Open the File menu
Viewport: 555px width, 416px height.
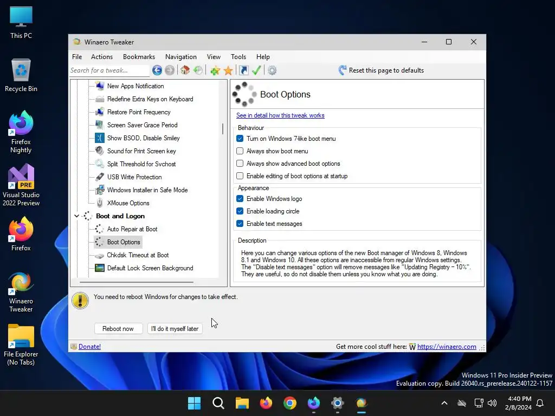click(77, 56)
